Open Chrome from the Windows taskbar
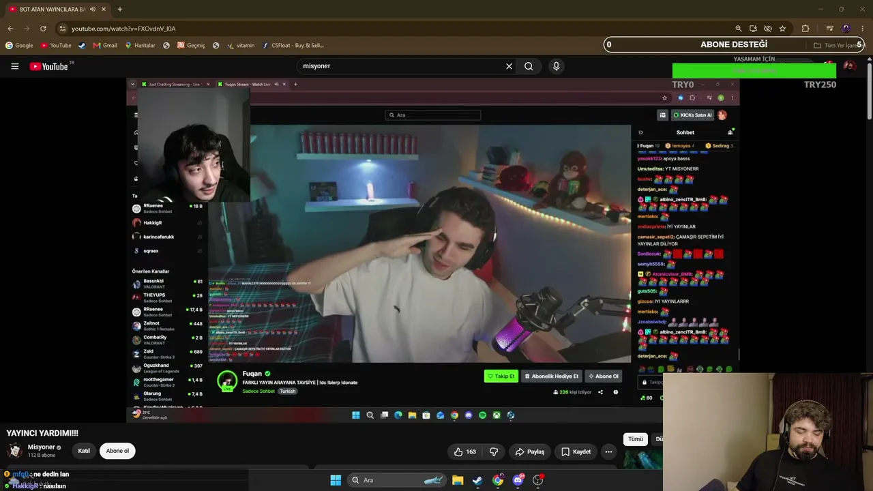This screenshot has height=491, width=873. coord(498,480)
